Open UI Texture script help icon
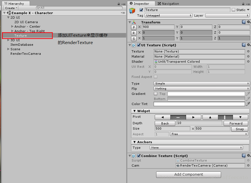251x183 pixels. tap(244, 45)
